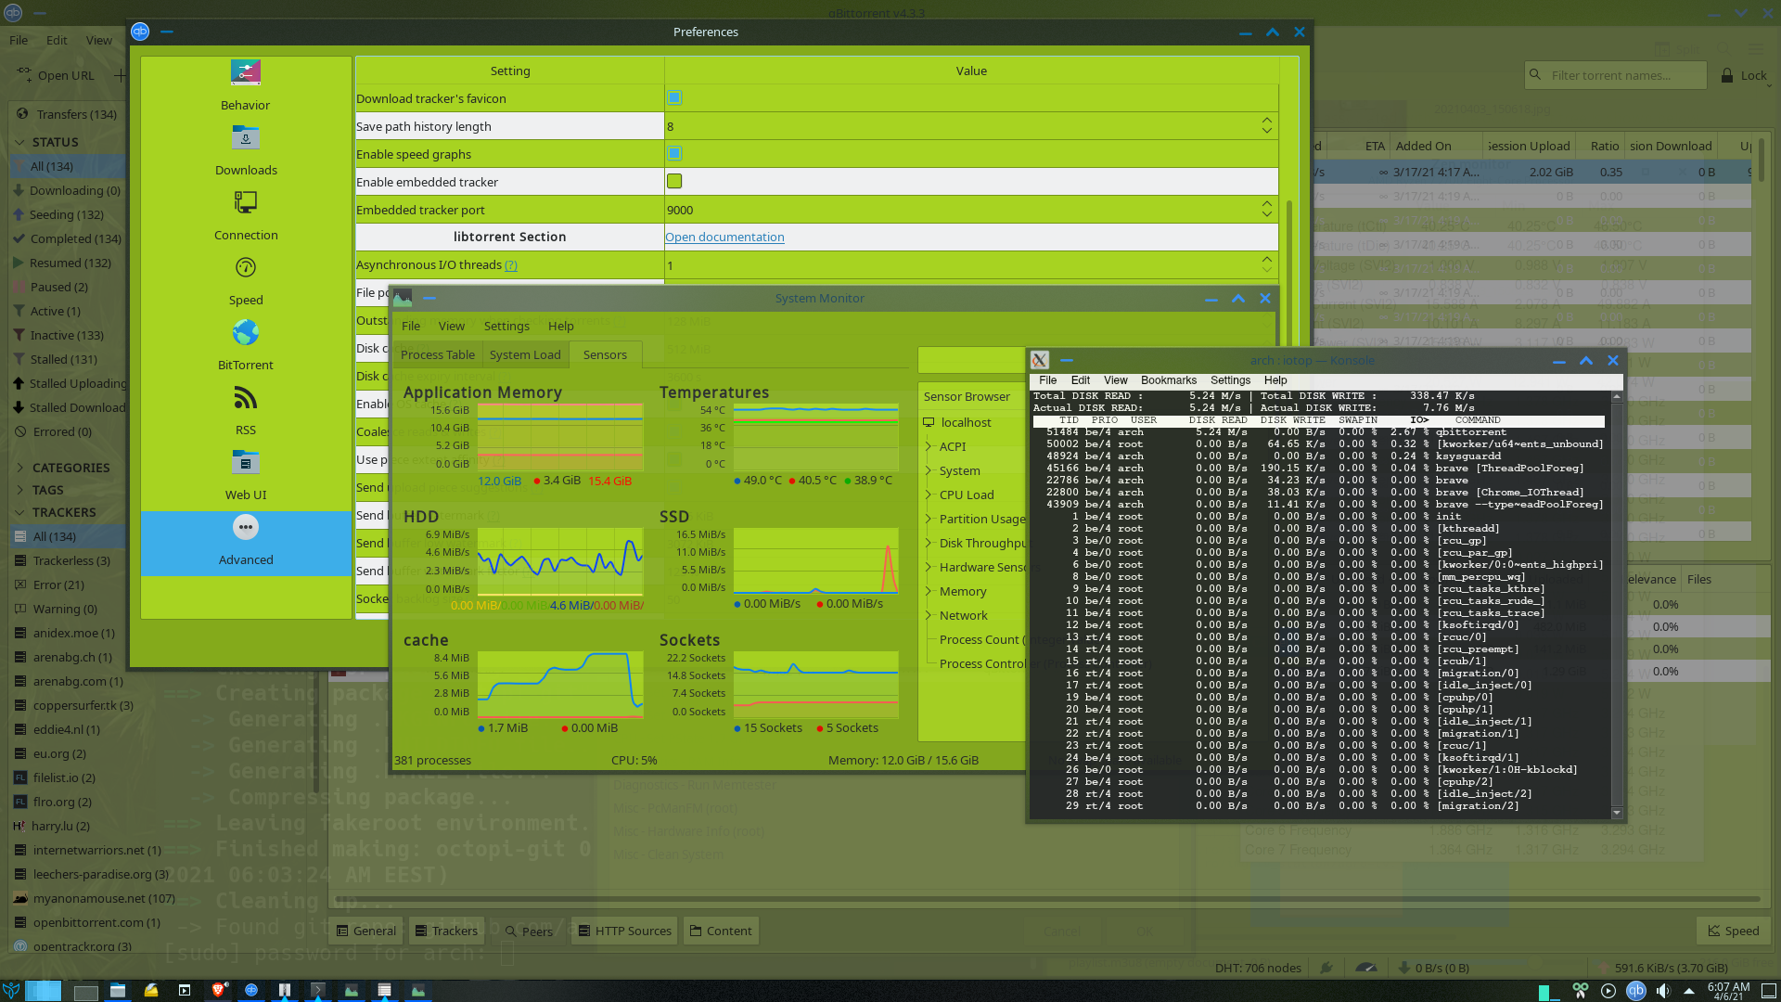
Task: Toggle Download tracker's favicon checkbox
Action: tap(674, 97)
